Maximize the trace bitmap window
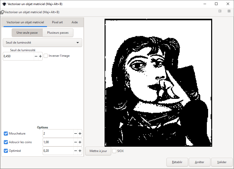Screen dimensions: 234x169 (x=216, y=4)
